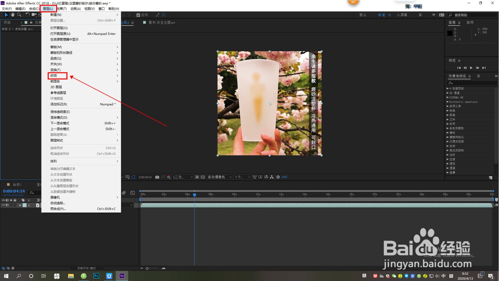Expand Synthetic Aperture effects category
The height and width of the screenshot is (281, 499).
coord(448,102)
